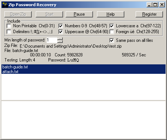Enable Non Printable Chr(0-31) checkbox
The height and width of the screenshot is (140, 167).
(x=9, y=26)
